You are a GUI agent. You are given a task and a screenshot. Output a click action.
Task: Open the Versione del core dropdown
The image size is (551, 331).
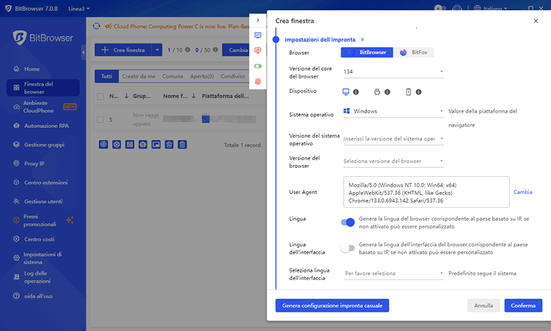pyautogui.click(x=393, y=72)
